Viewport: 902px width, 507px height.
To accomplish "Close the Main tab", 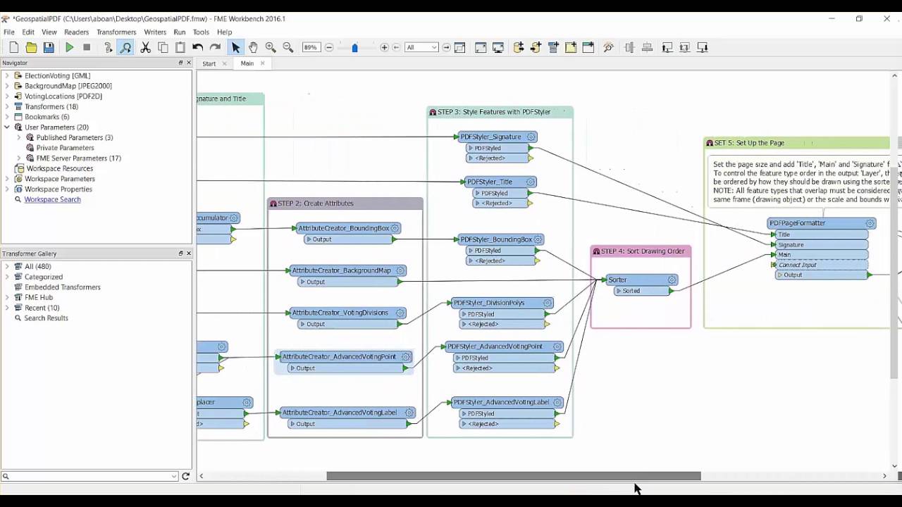I will (x=262, y=63).
